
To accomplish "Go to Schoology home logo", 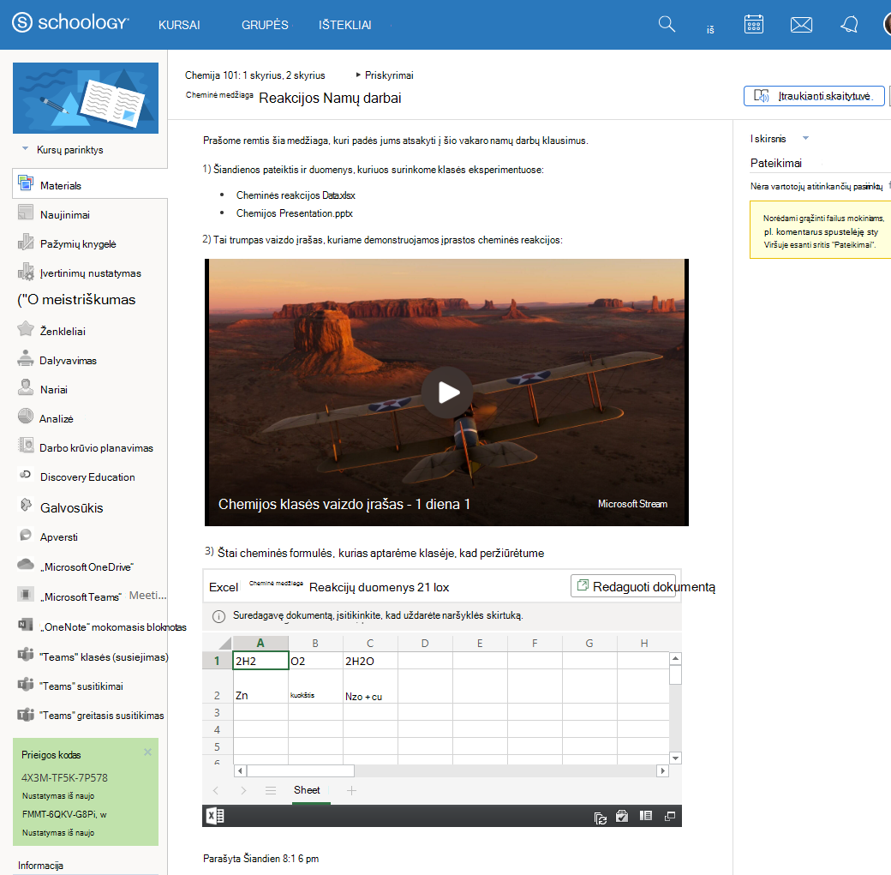I will click(70, 23).
